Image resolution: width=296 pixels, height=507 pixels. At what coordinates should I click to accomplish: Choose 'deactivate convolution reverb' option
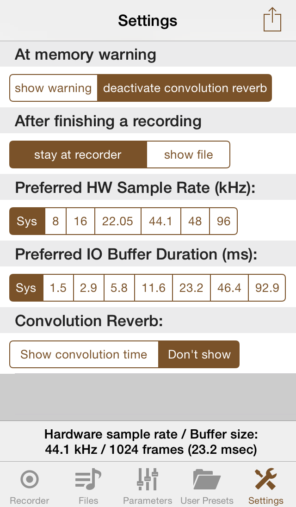(x=185, y=88)
